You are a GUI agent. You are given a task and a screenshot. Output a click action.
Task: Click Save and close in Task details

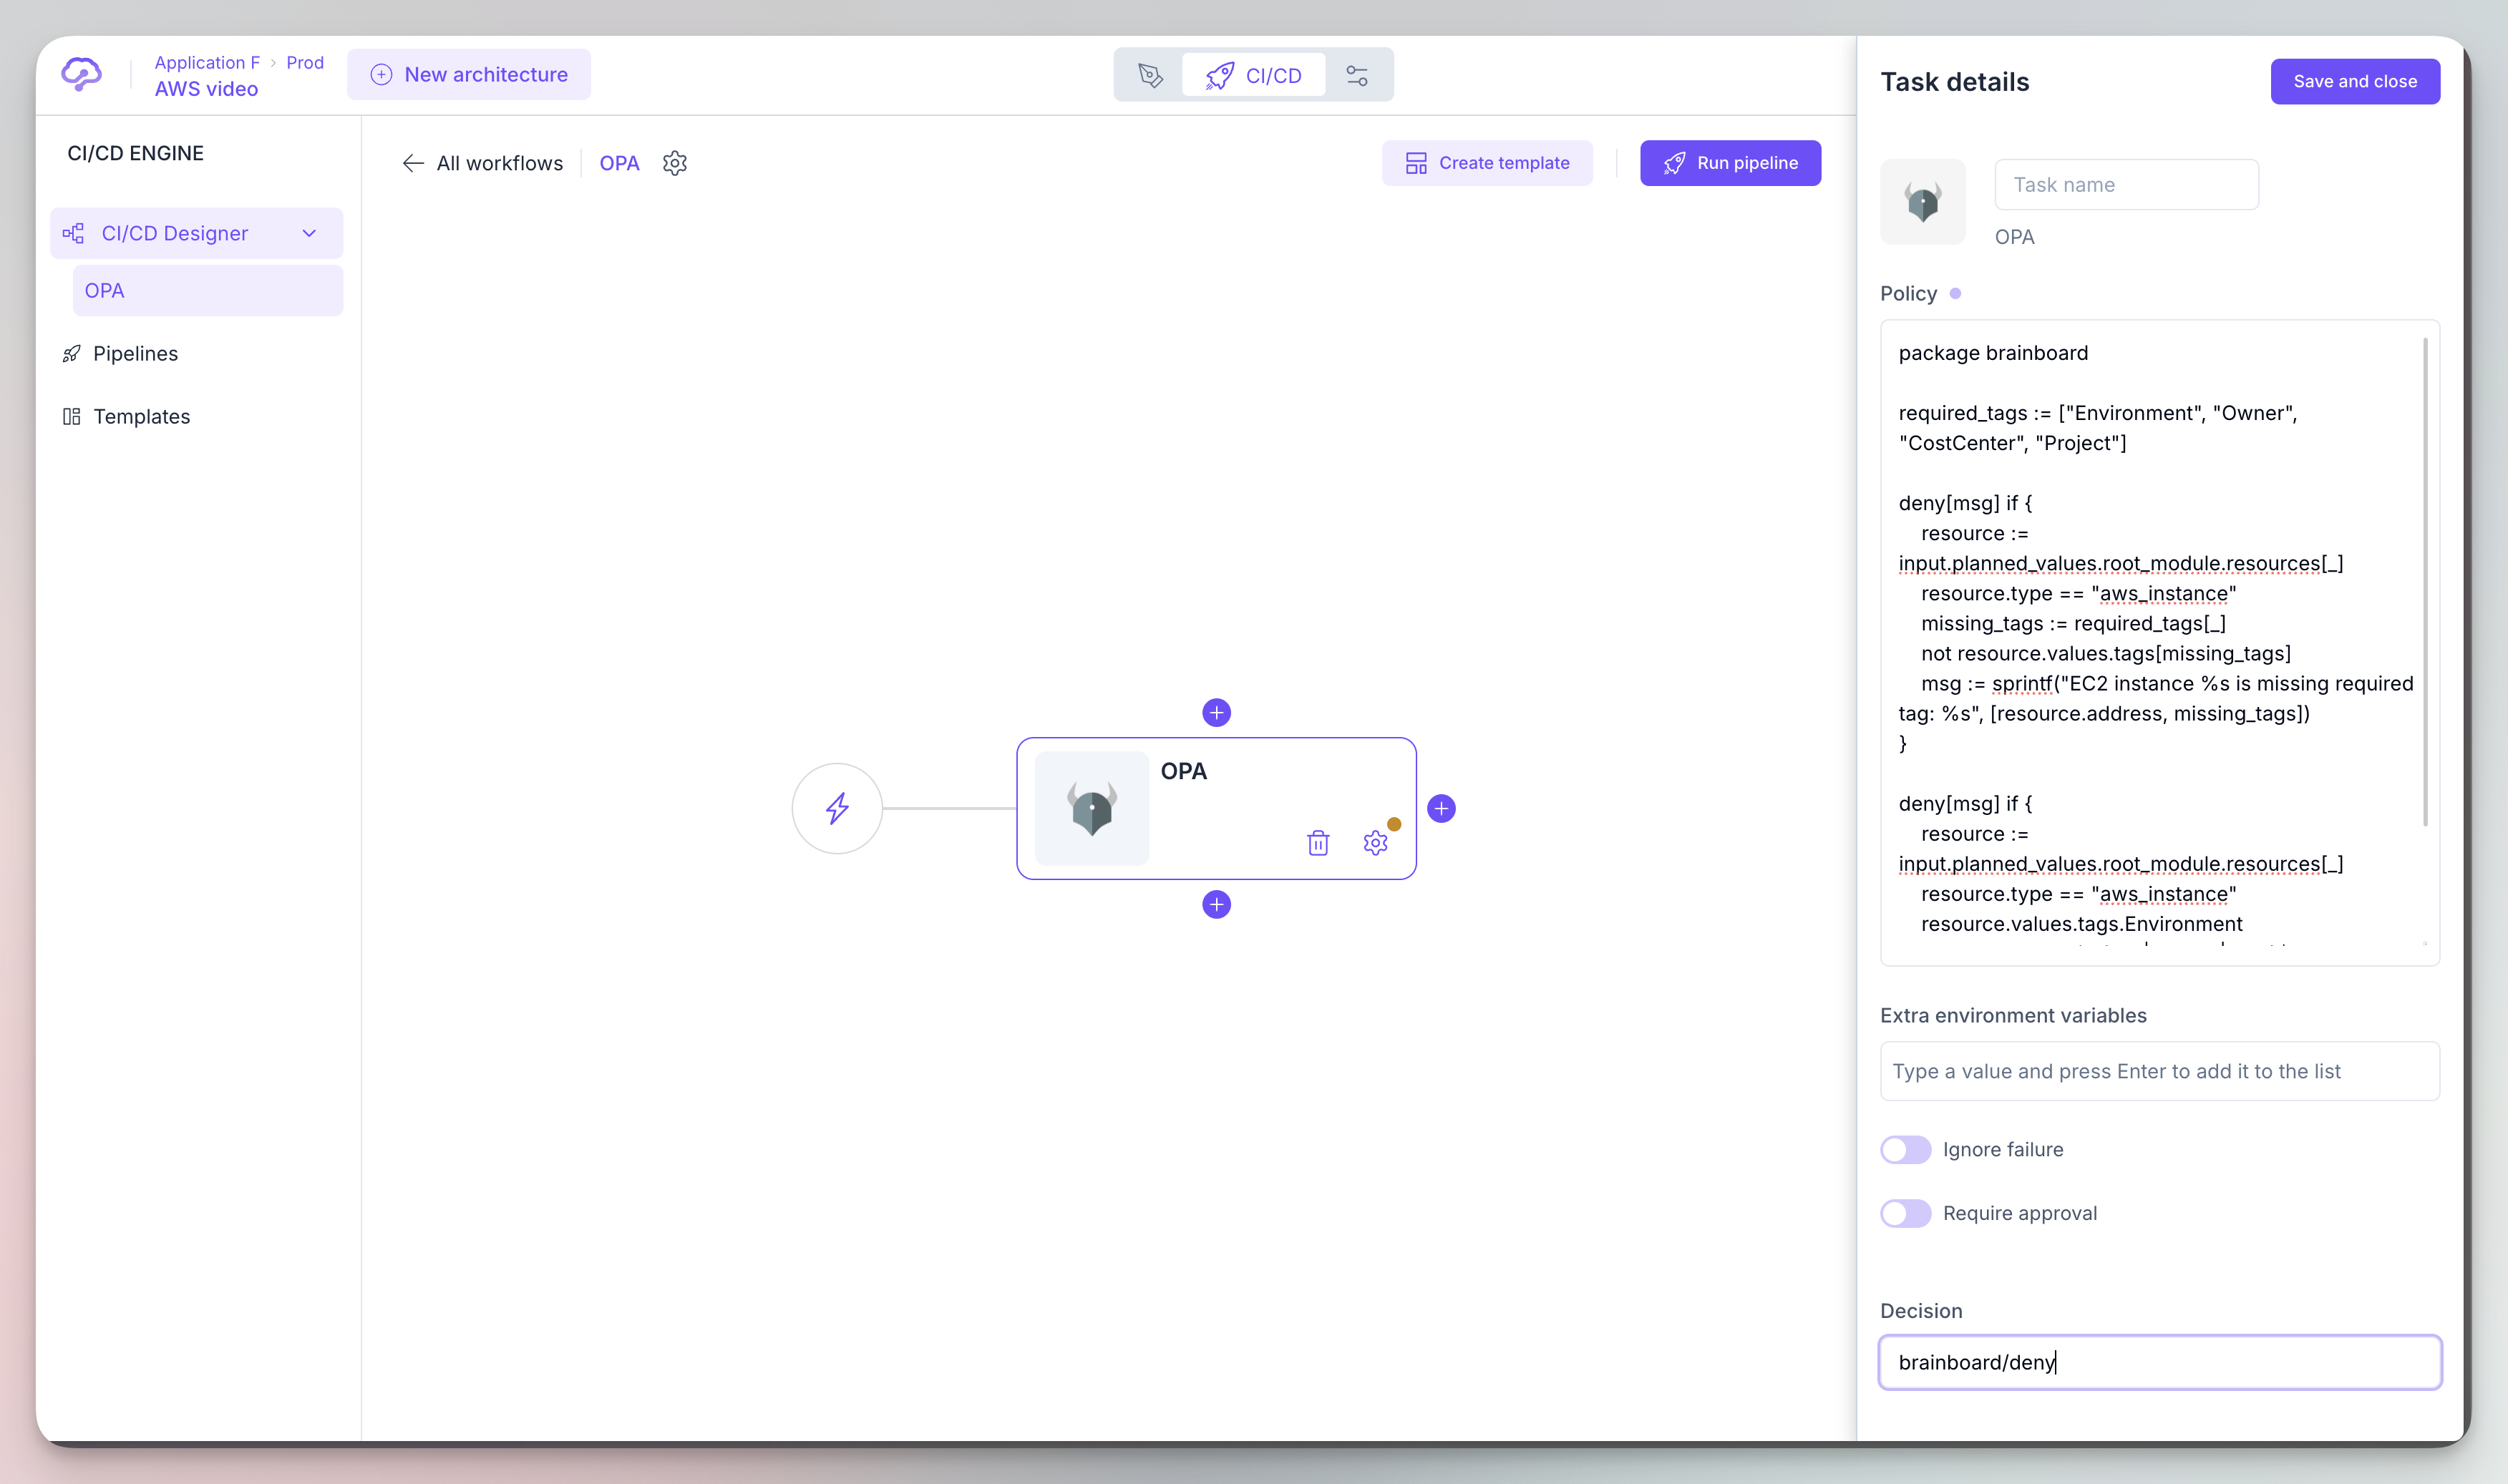pos(2354,81)
